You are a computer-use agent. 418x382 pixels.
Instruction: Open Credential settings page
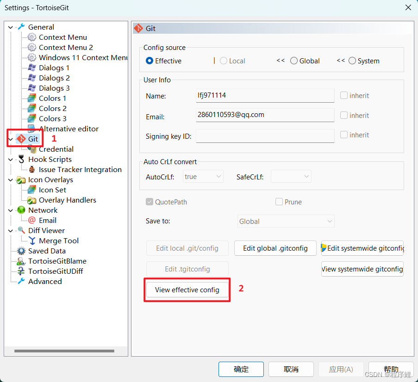point(56,149)
